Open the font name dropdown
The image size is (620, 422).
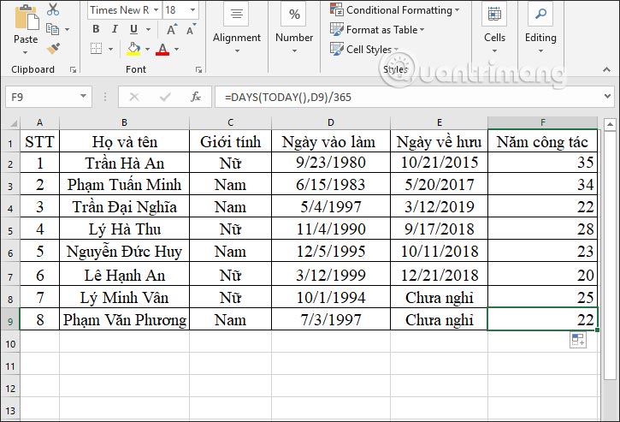coord(156,10)
